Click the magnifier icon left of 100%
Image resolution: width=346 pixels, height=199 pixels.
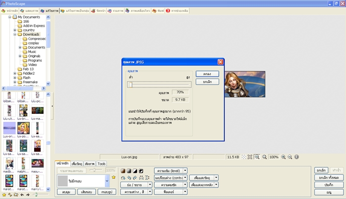(264, 157)
